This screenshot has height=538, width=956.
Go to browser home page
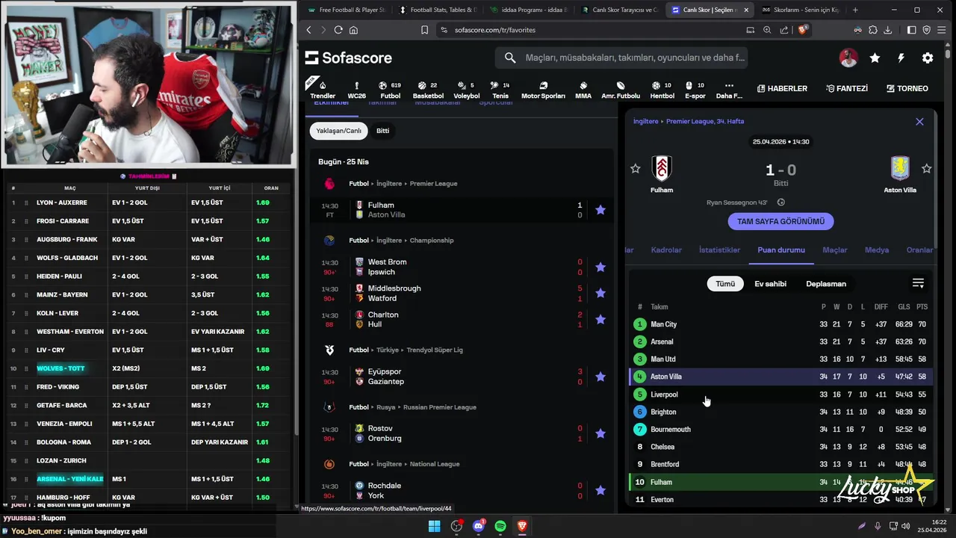tap(353, 30)
